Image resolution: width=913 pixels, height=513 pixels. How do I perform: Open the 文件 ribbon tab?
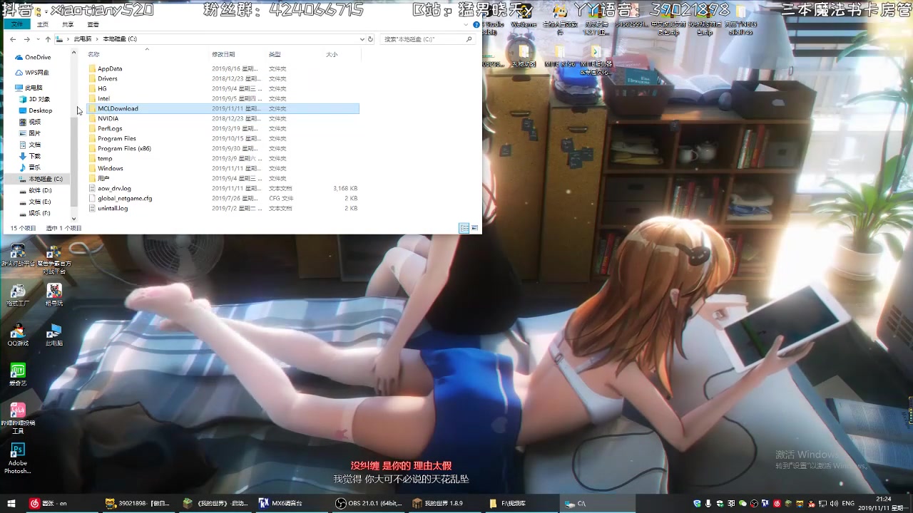pyautogui.click(x=17, y=24)
